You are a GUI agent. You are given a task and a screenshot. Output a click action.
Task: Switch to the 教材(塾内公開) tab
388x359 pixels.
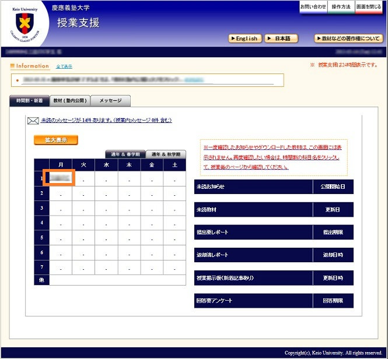70,101
